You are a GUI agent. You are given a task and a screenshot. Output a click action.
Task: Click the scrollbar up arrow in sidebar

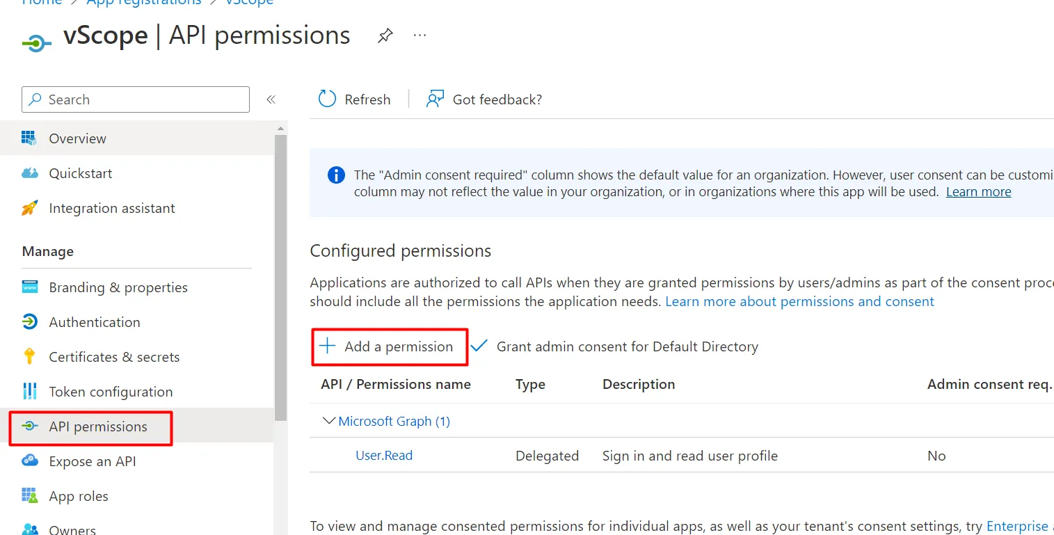[280, 129]
